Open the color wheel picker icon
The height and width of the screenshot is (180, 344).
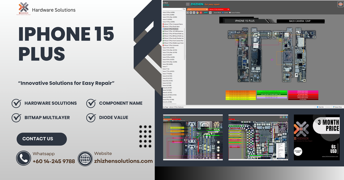(x=197, y=13)
